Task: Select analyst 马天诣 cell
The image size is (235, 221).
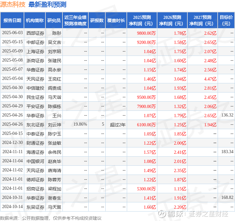Action: (x=54, y=97)
